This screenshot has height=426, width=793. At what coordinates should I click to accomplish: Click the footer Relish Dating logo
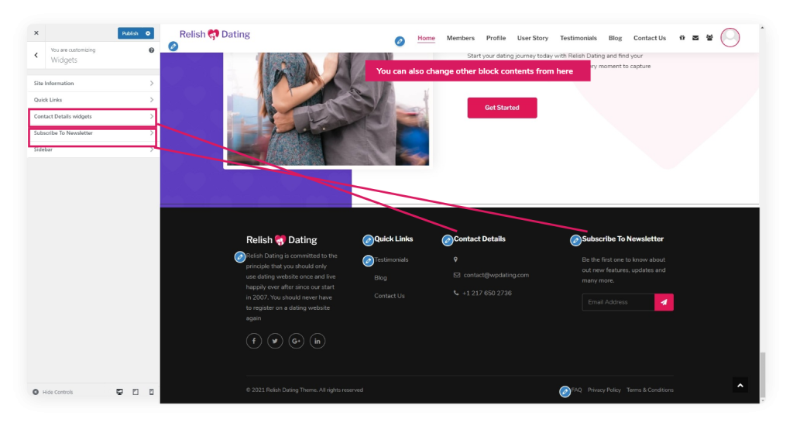[282, 240]
